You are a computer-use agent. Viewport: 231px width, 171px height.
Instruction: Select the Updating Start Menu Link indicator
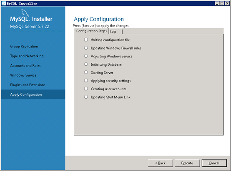tap(86, 97)
